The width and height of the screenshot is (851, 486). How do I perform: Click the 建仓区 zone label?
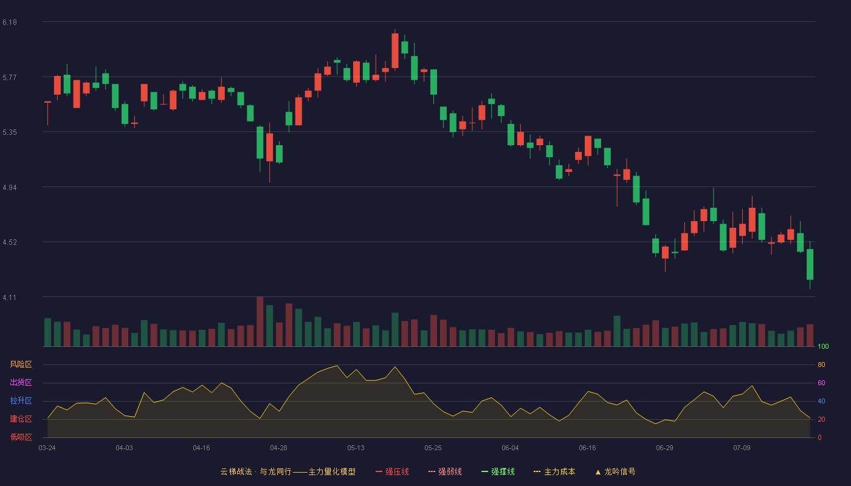(21, 419)
